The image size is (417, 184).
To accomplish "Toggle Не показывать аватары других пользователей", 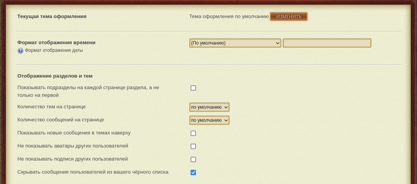I will tap(193, 146).
